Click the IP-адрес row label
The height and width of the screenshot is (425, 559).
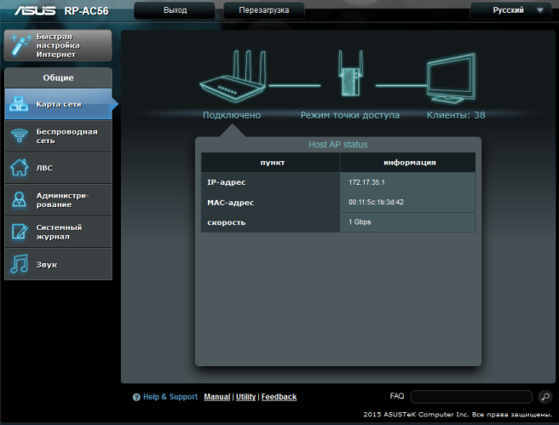[227, 182]
